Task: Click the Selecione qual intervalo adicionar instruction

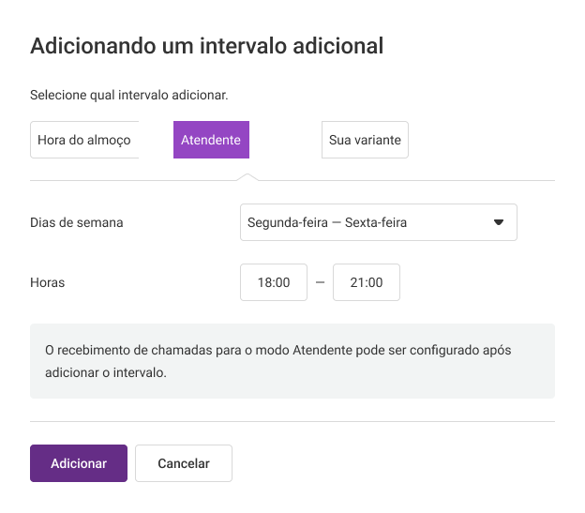Action: 129,95
